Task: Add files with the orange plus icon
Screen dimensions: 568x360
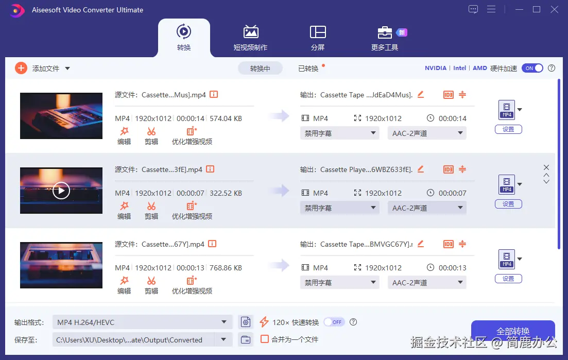Action: click(x=21, y=67)
